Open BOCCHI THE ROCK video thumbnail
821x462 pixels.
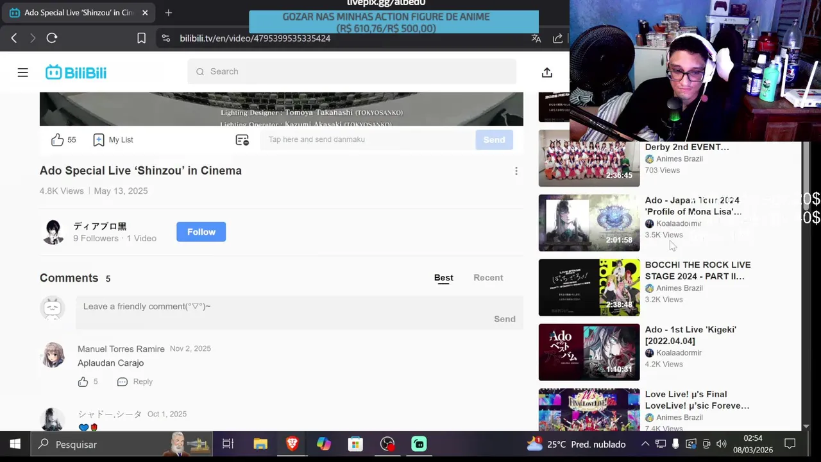pos(589,287)
